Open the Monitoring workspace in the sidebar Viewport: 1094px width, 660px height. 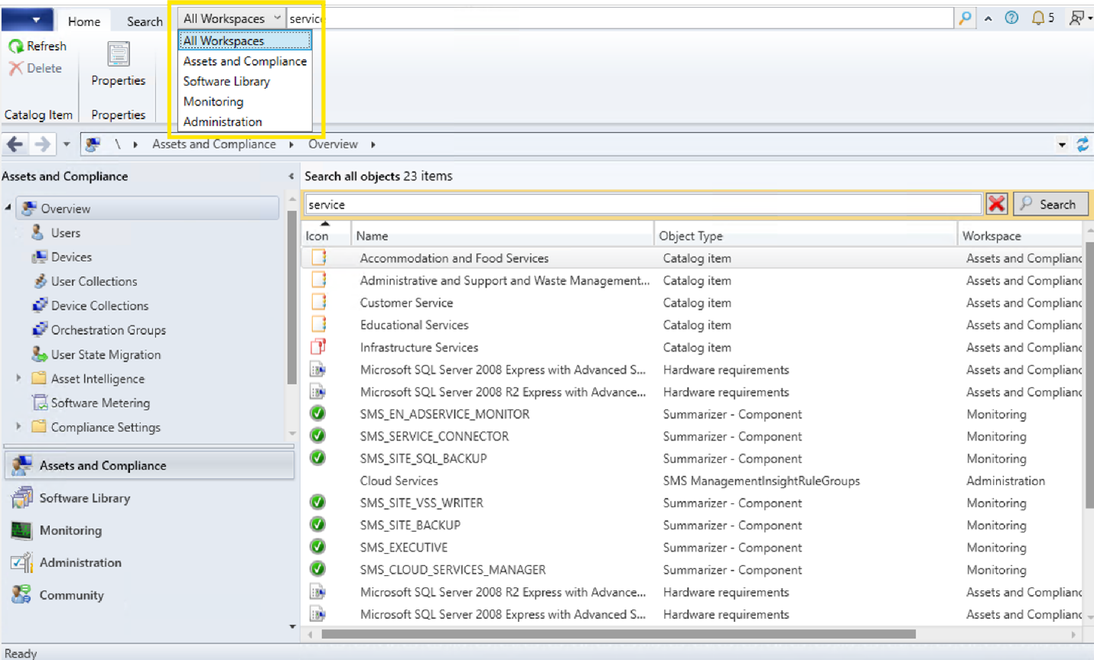click(x=70, y=530)
